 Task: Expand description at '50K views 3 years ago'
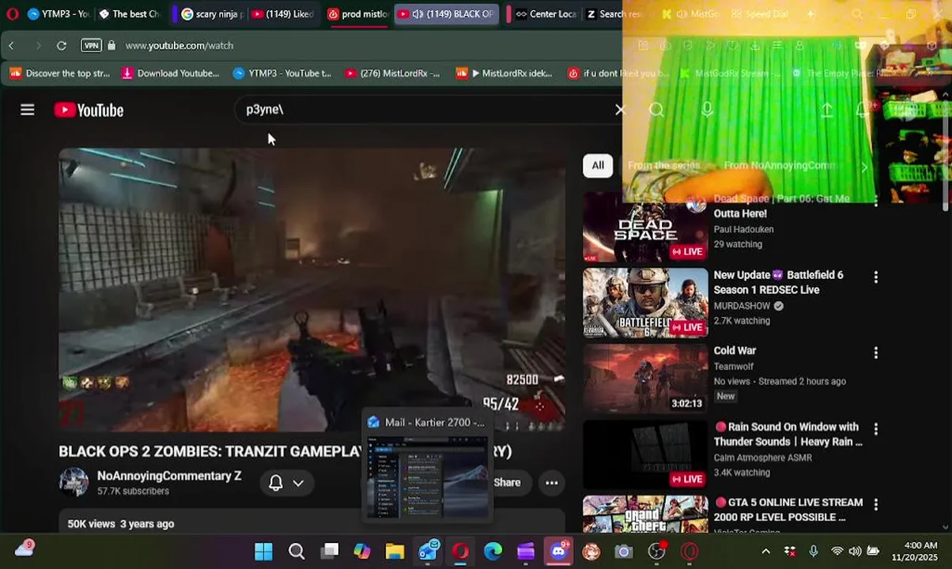[121, 524]
